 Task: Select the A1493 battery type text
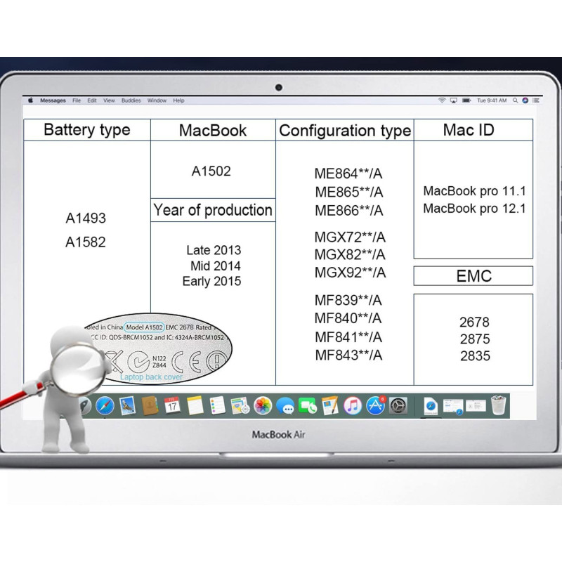click(x=86, y=218)
